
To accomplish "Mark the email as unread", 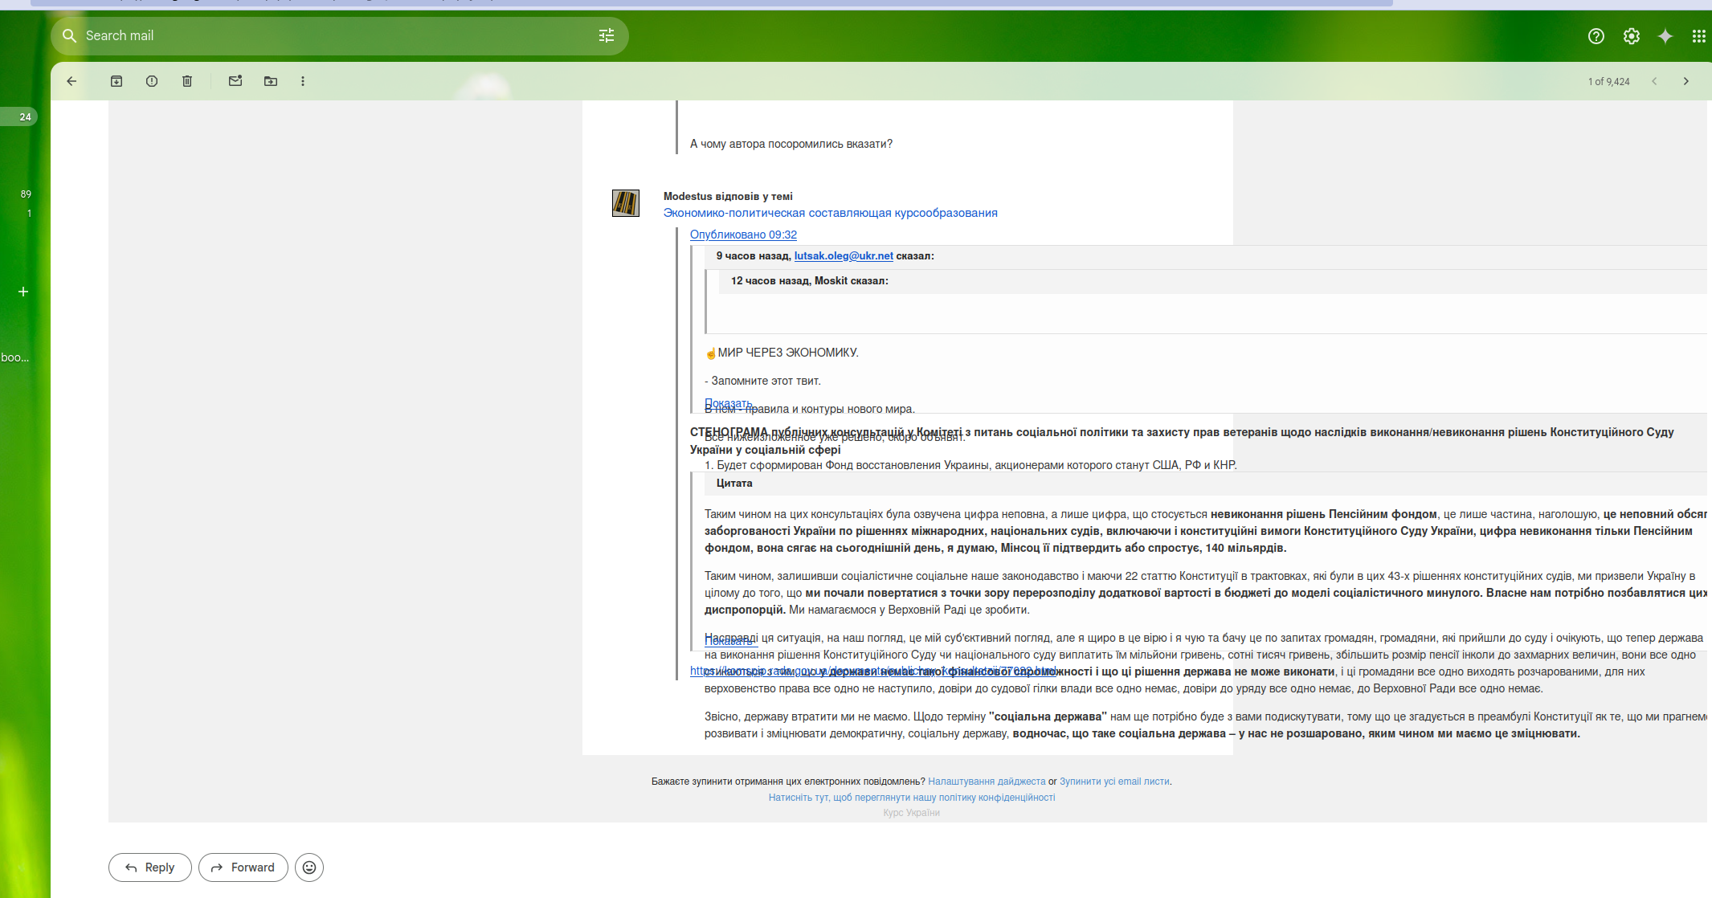I will click(235, 81).
